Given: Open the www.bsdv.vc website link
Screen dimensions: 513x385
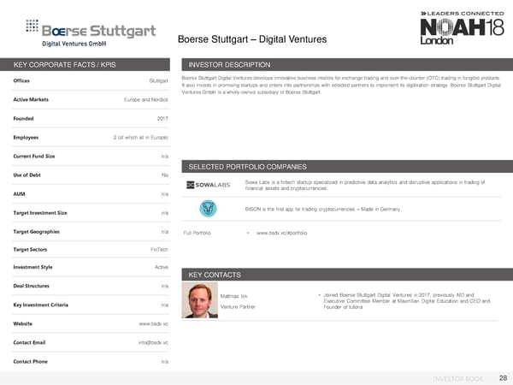Looking at the screenshot, I should [153, 324].
